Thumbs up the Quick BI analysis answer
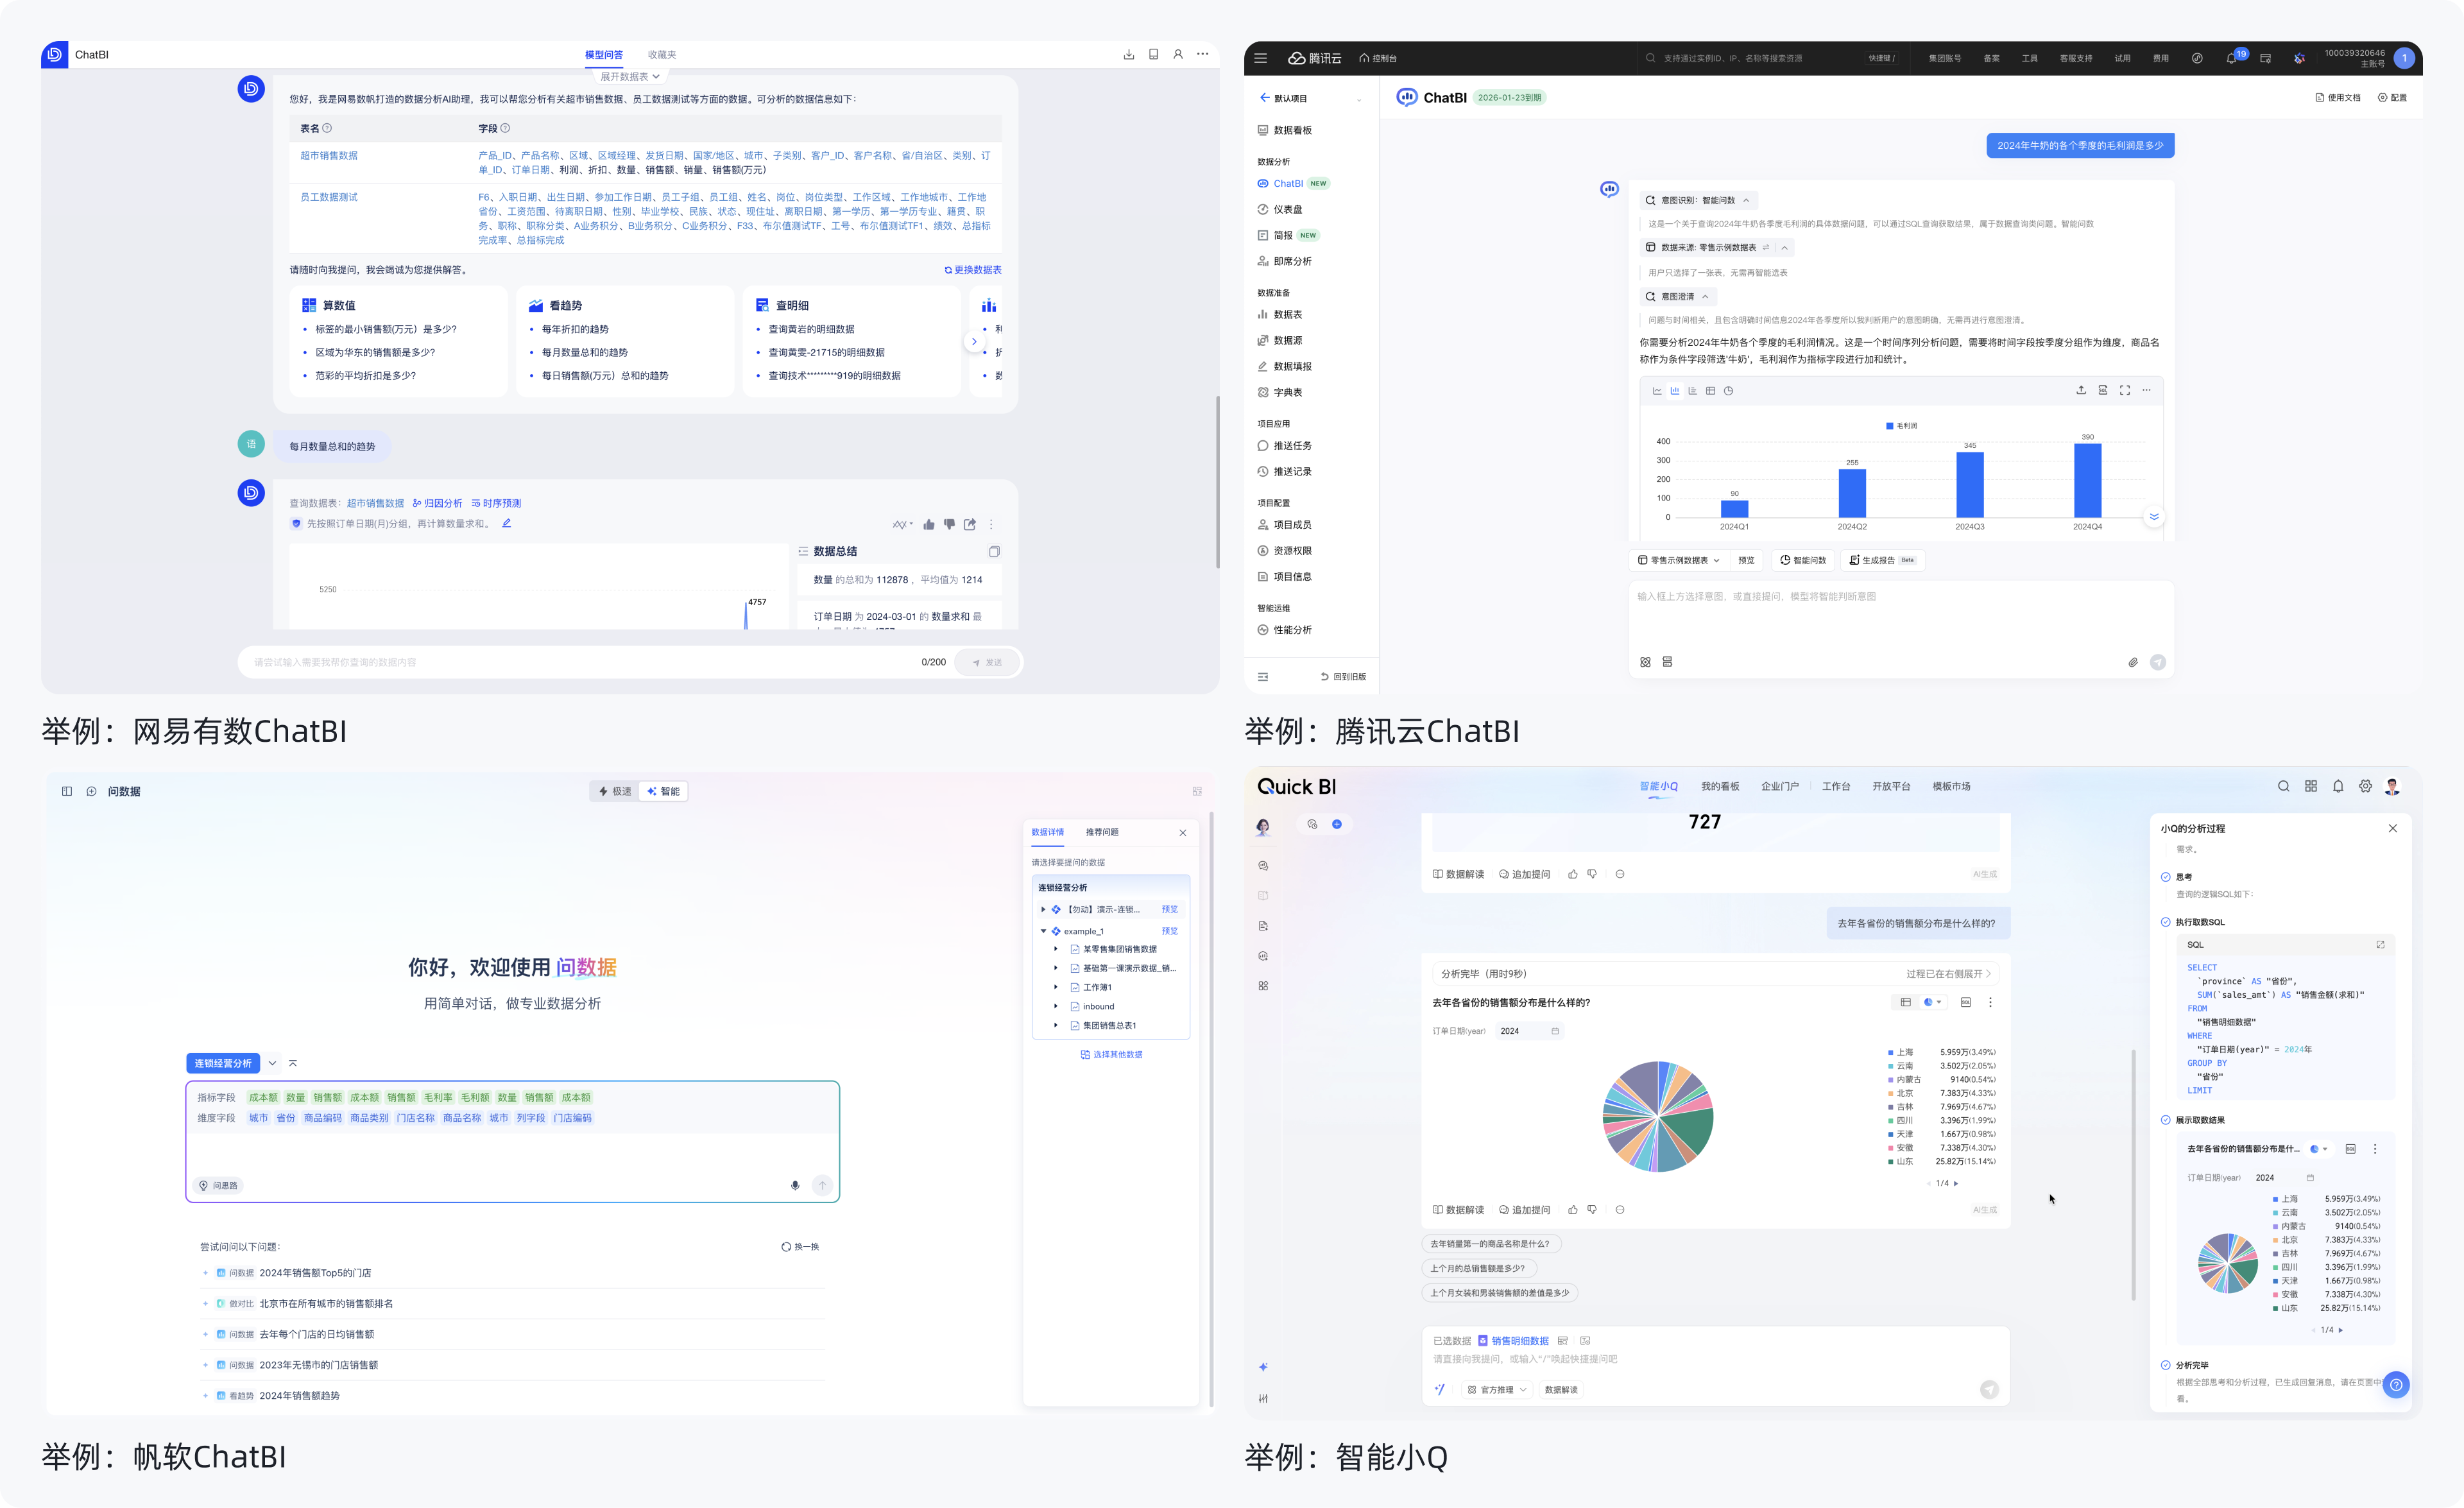Image resolution: width=2464 pixels, height=1508 pixels. [1572, 1209]
